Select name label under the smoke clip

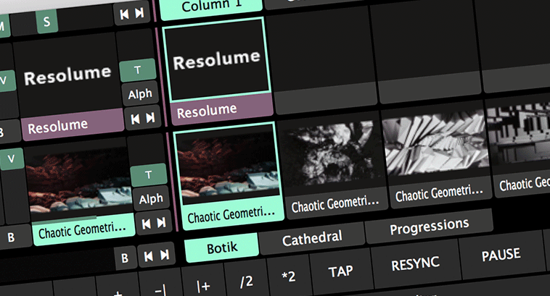(x=337, y=203)
